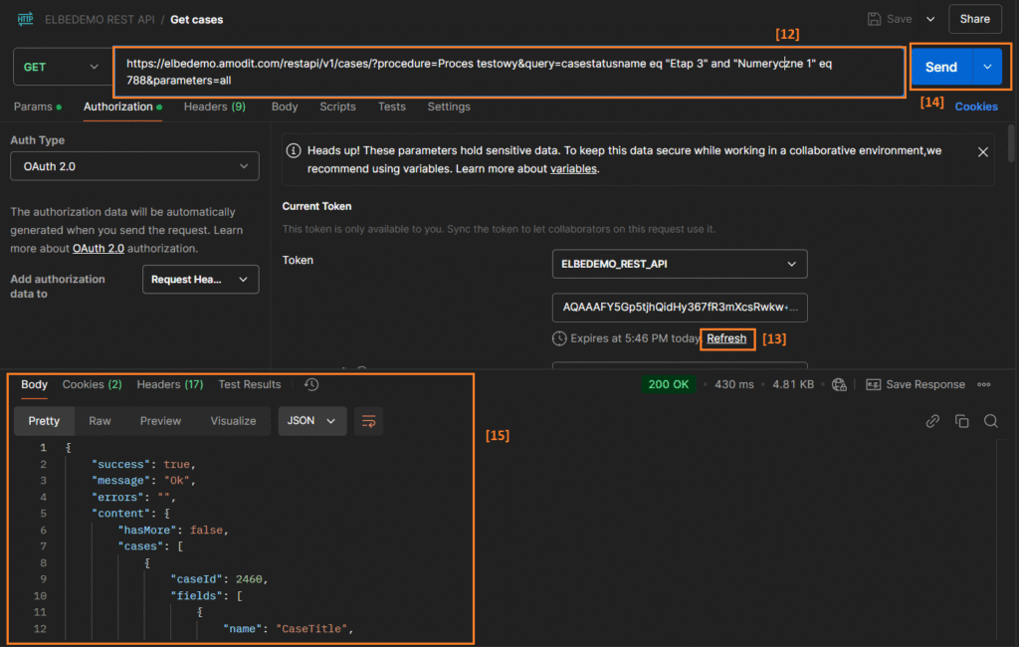Click the info icon in the Heads up banner

[294, 151]
